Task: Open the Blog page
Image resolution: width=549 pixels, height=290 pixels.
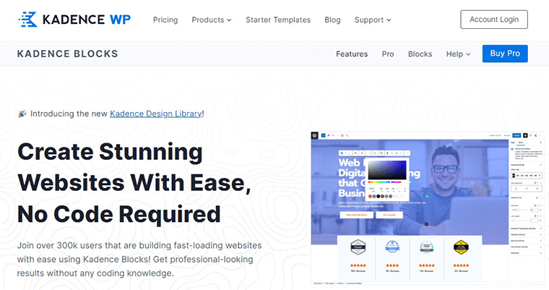Action: (x=332, y=20)
